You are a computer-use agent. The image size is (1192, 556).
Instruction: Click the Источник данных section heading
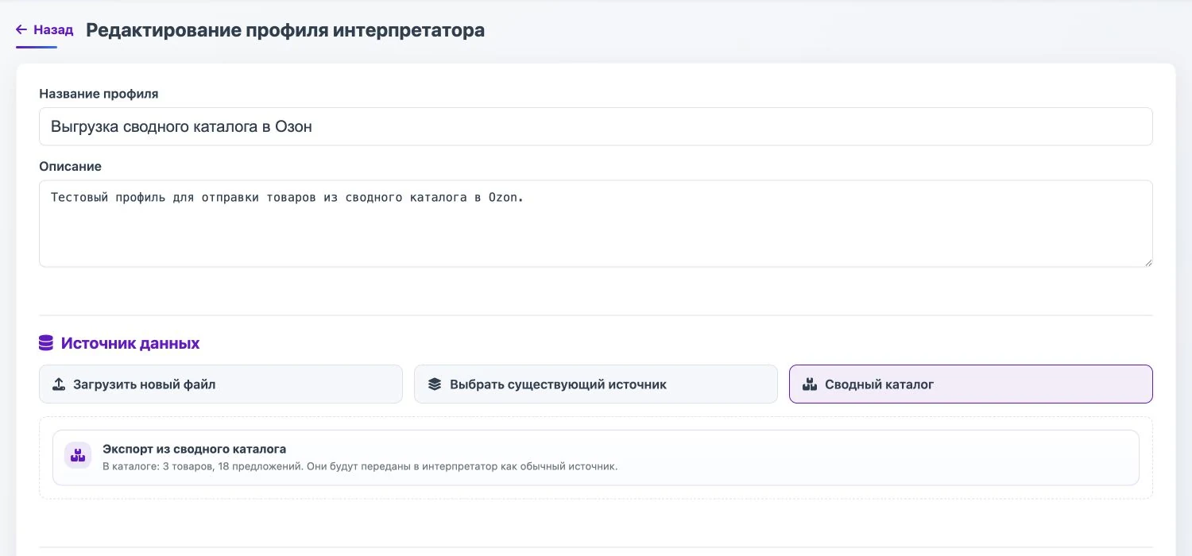click(x=130, y=343)
